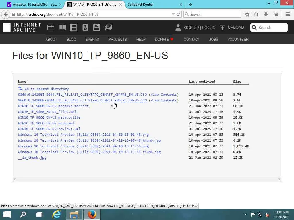The height and width of the screenshot is (220, 294).
Task: Open new tab with plus button
Action: tap(190, 5)
